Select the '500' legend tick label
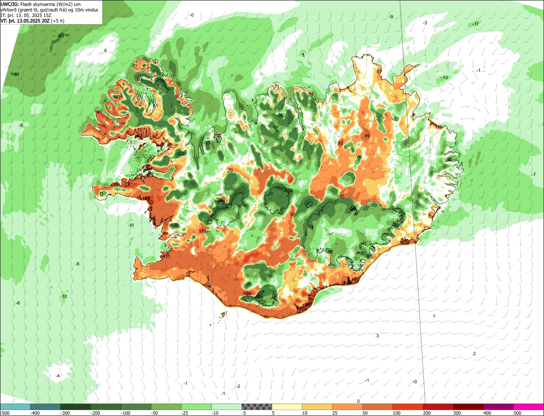Viewport: 544px width, 416px height. (517, 413)
